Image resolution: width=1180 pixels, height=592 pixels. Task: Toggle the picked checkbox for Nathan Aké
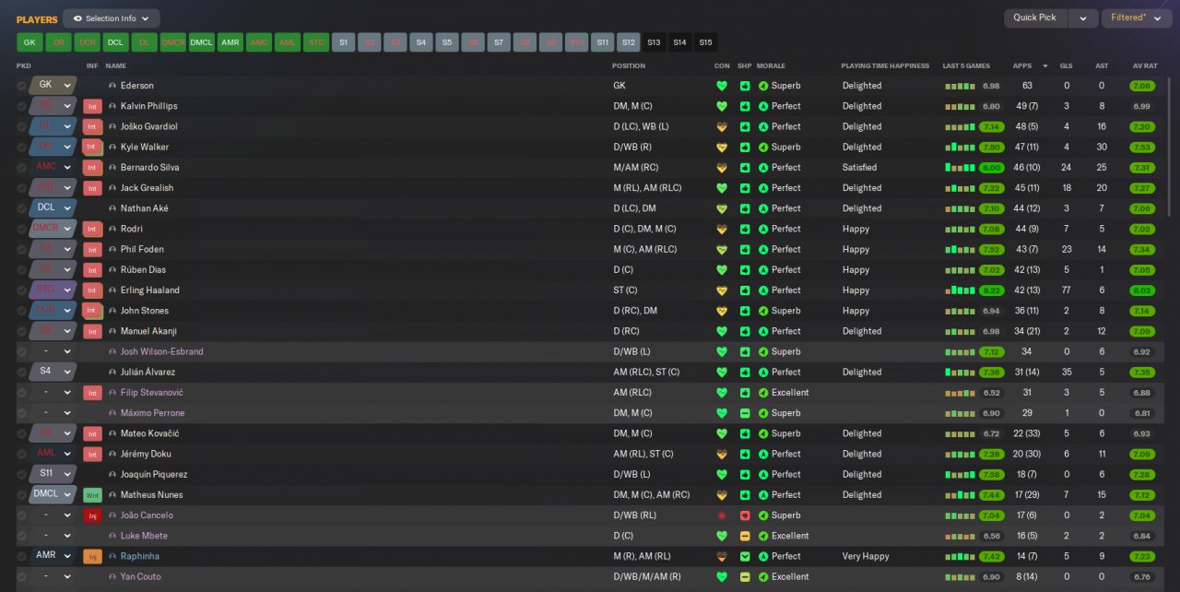coord(21,208)
